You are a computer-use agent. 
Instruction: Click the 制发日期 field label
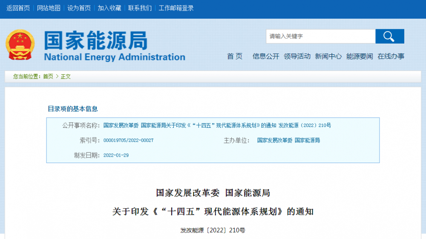87,155
